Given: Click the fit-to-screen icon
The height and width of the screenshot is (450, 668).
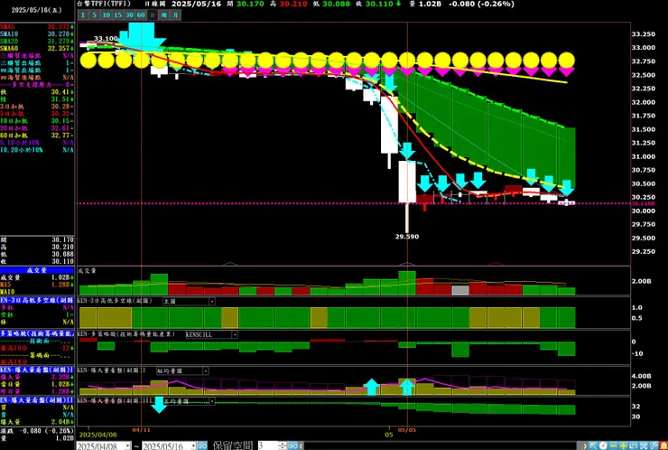Looking at the screenshot, I should point(644,445).
